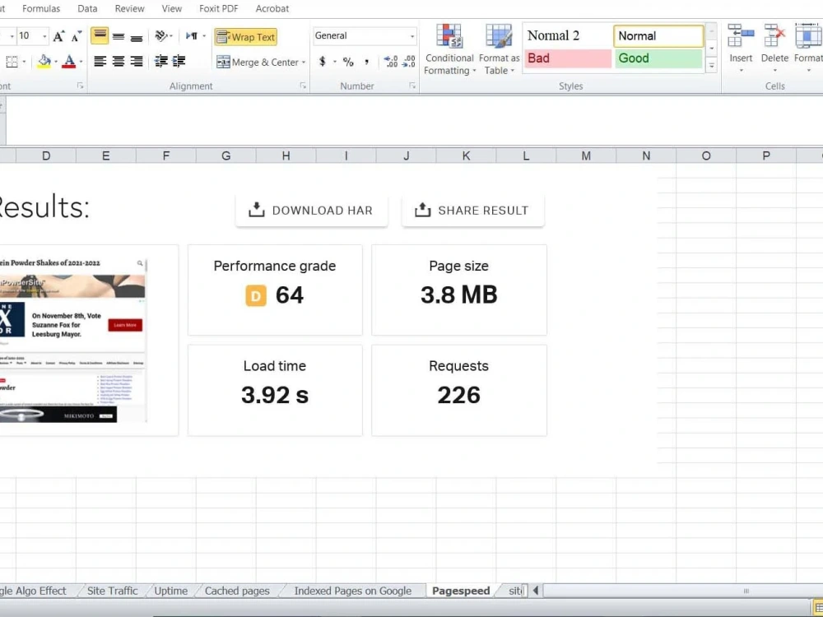The height and width of the screenshot is (617, 823).
Task: Expand the accounting format dropdown arrow
Action: pyautogui.click(x=334, y=62)
